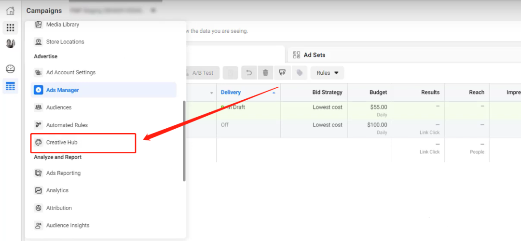Click the Ads Reporting icon
The height and width of the screenshot is (241, 521).
tap(39, 173)
